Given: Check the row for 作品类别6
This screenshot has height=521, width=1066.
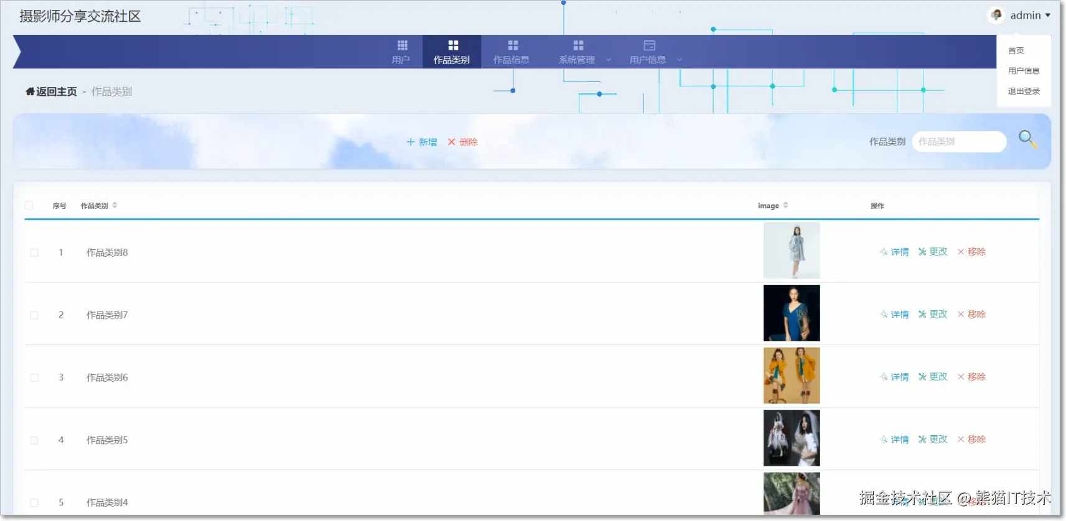Looking at the screenshot, I should pyautogui.click(x=34, y=377).
